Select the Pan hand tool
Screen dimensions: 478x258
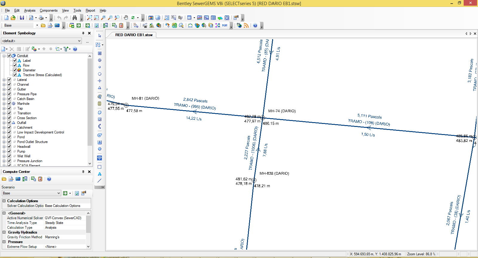[x=126, y=18]
